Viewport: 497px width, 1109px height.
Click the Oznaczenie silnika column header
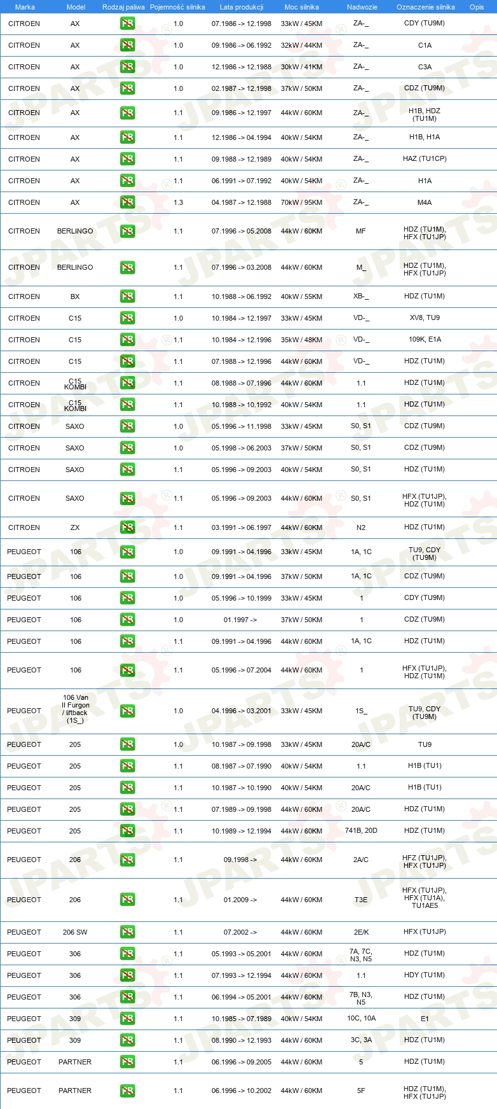coord(425,7)
